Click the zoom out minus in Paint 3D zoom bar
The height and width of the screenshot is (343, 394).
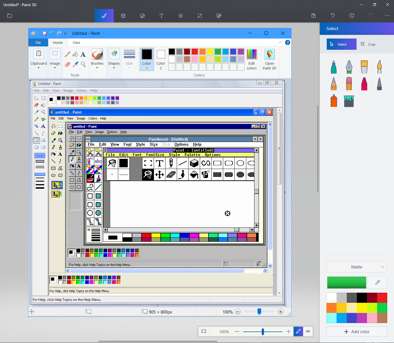(x=237, y=331)
